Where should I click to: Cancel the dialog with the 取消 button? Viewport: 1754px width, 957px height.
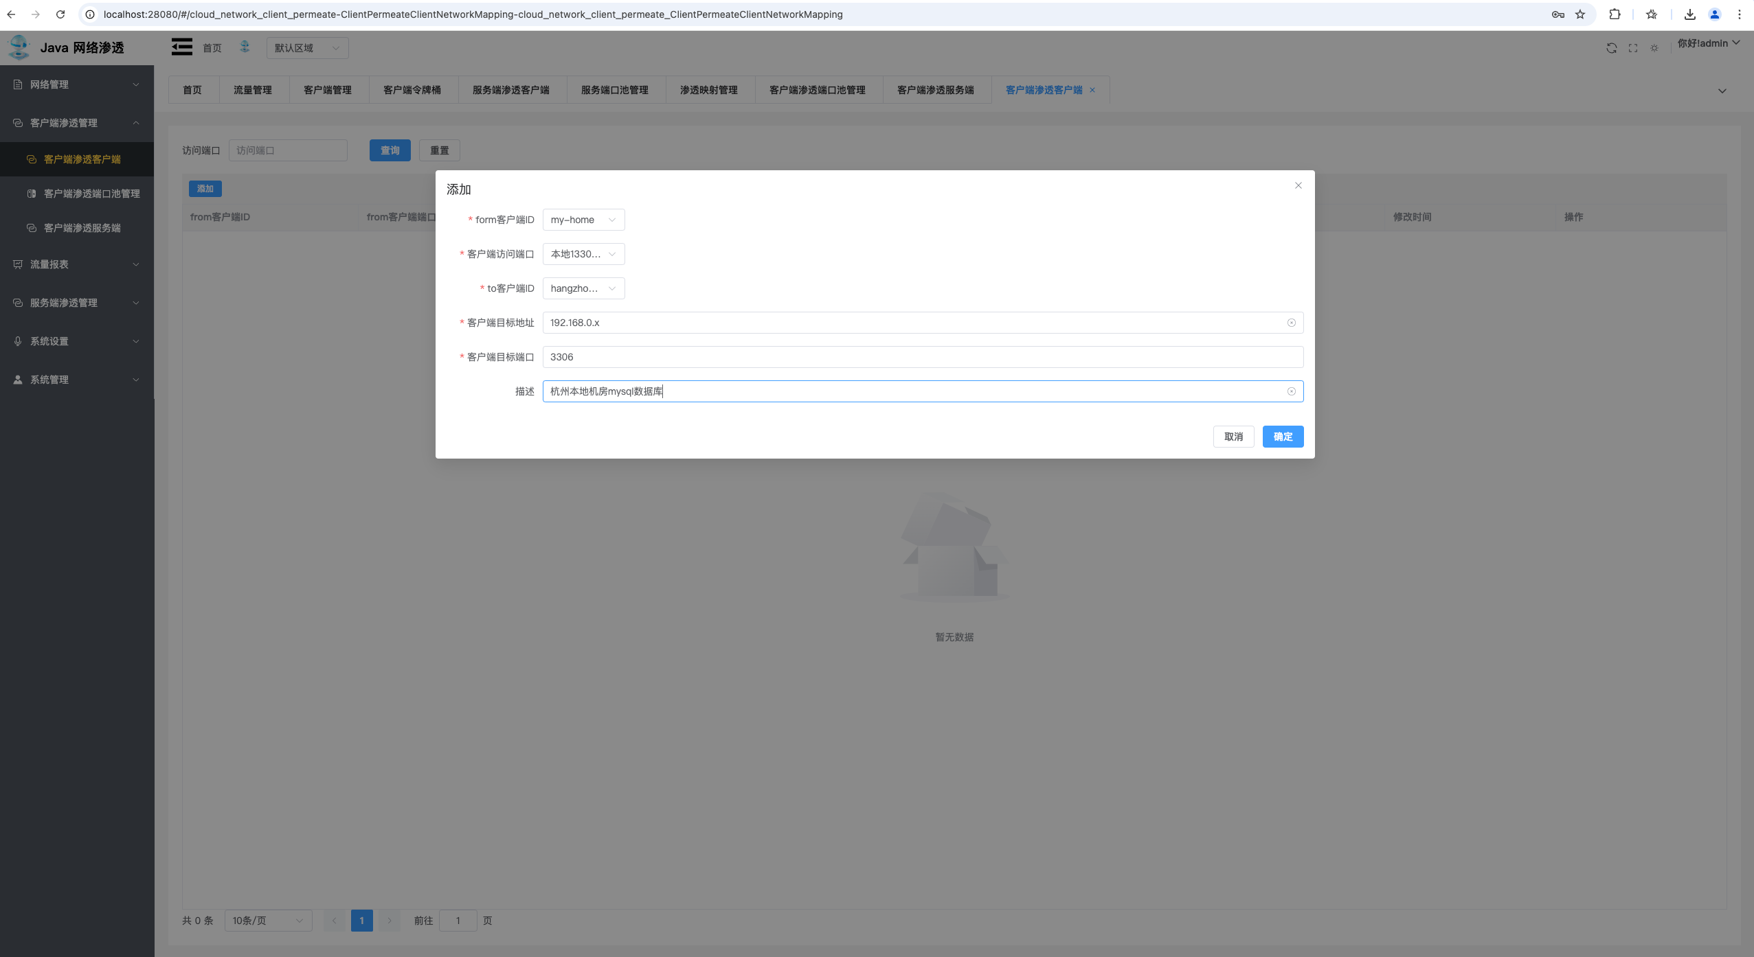click(1233, 437)
